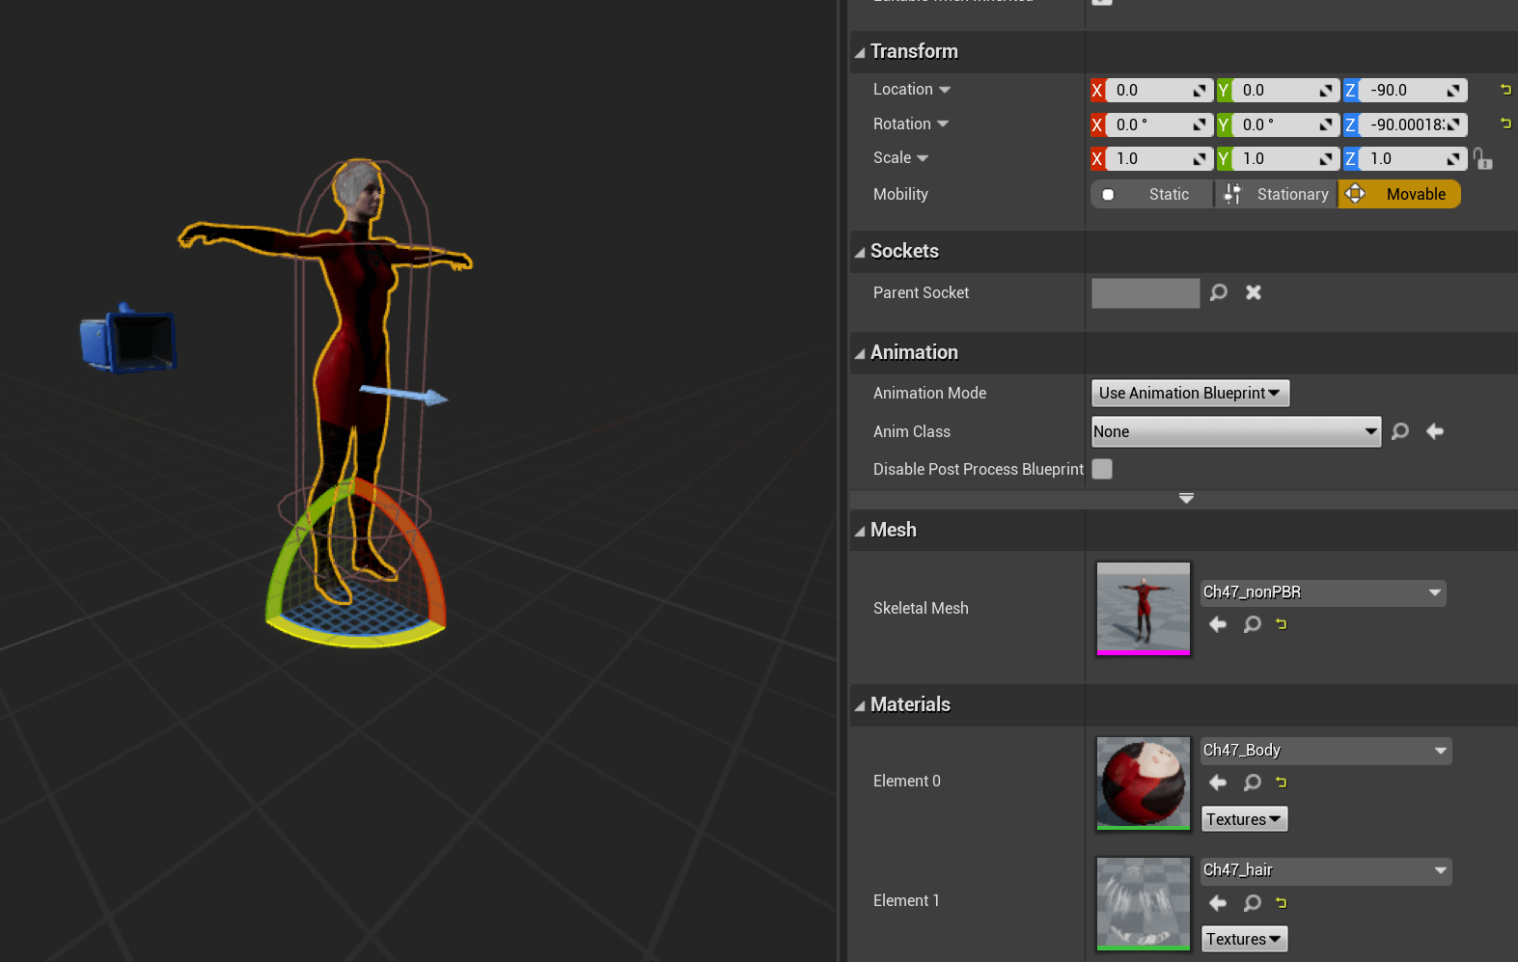Browse to Ch47_Body material magnifier

pyautogui.click(x=1253, y=783)
